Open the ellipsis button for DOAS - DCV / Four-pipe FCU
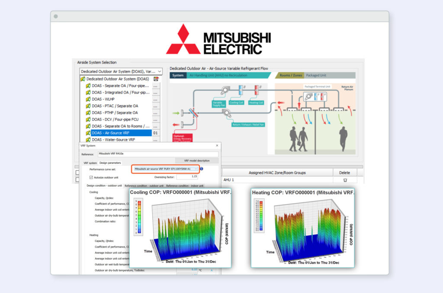The image size is (443, 293). [155, 120]
